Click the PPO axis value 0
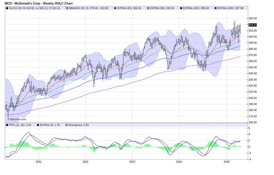The image size is (274, 175). click(249, 147)
